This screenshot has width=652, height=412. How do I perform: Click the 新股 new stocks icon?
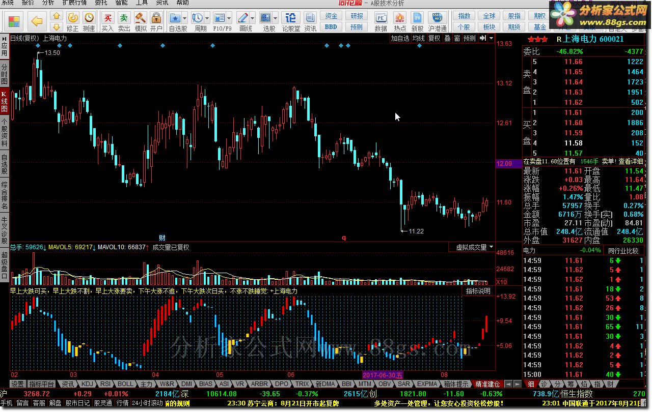[417, 21]
